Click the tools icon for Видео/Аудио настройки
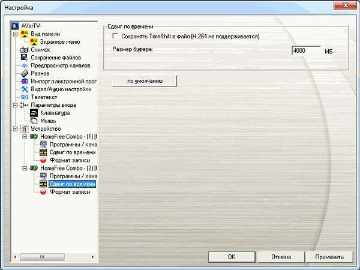Screen dimensions: 360x270 25,89
